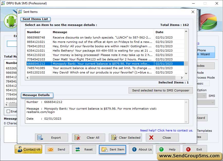Select sent item row for 7845412012

(x=105, y=46)
